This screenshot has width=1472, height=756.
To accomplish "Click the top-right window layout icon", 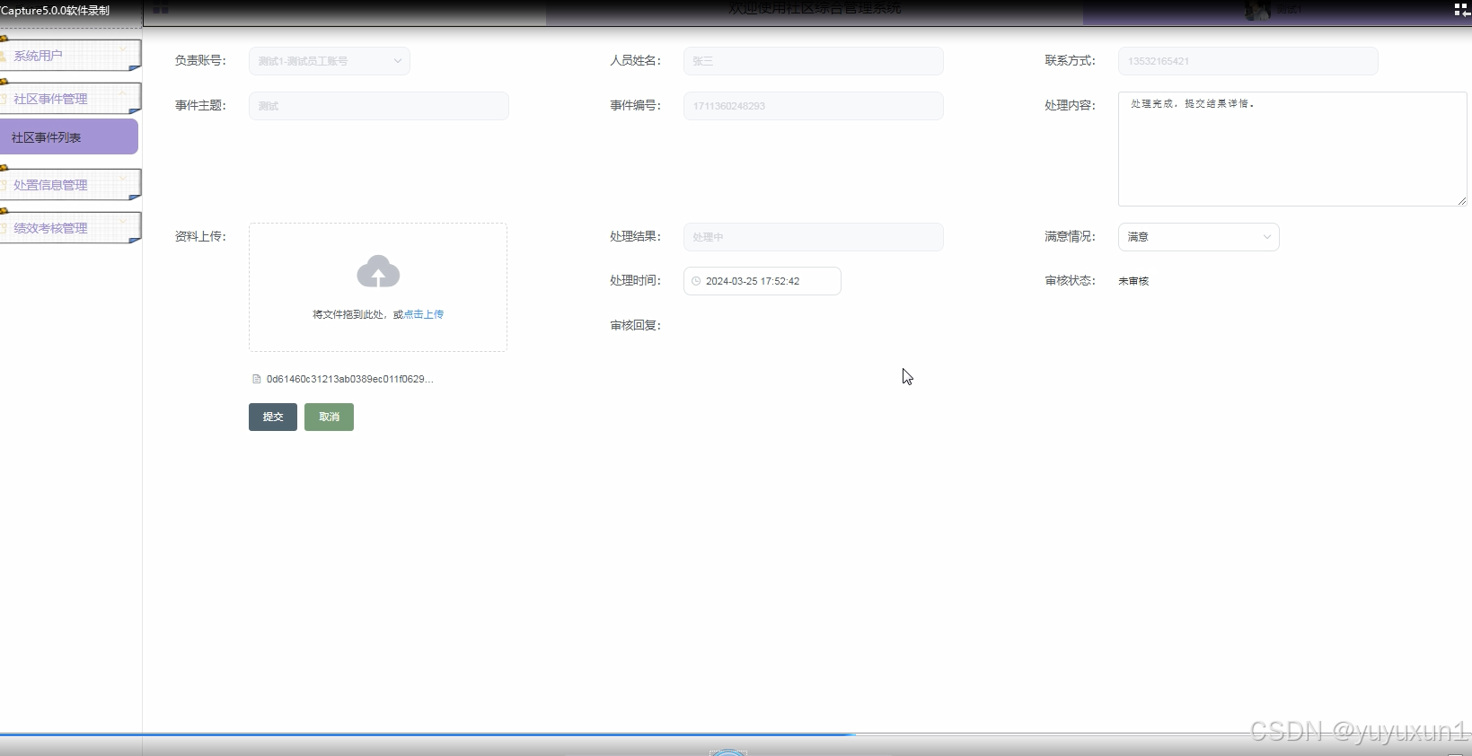I will (x=1462, y=10).
